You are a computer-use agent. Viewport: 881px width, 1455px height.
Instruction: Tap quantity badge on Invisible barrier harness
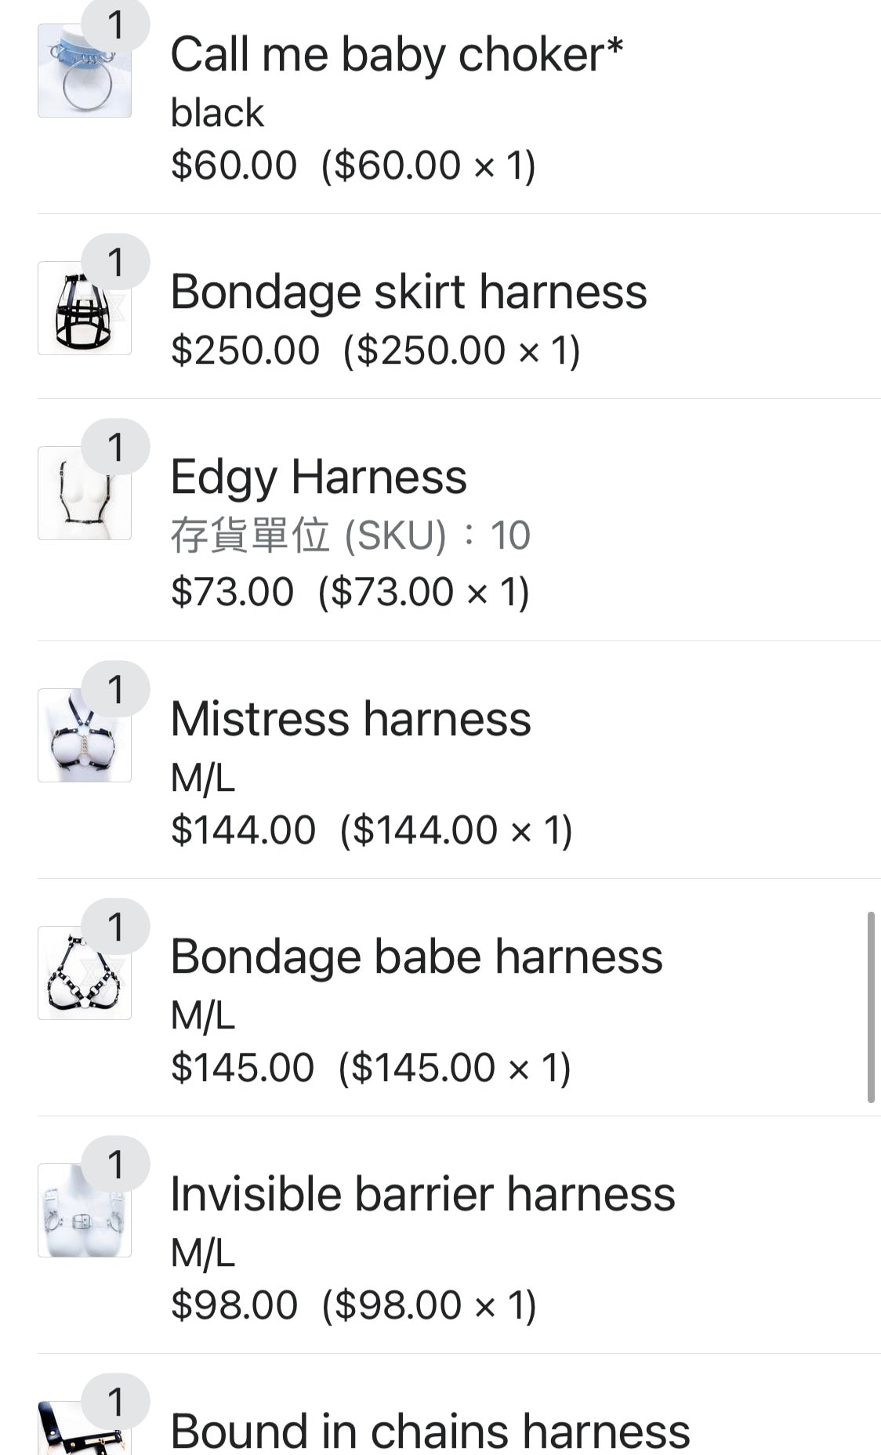pos(116,1164)
